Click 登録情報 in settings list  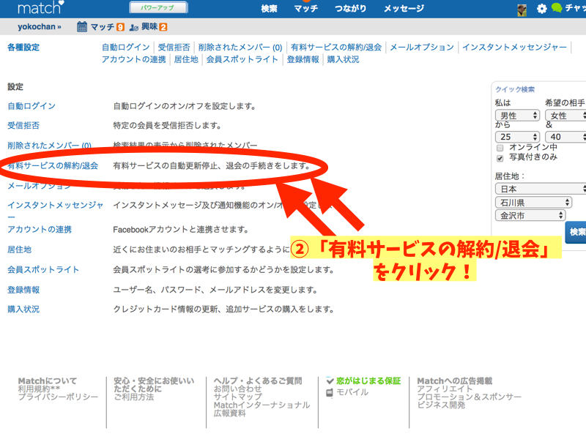click(23, 290)
